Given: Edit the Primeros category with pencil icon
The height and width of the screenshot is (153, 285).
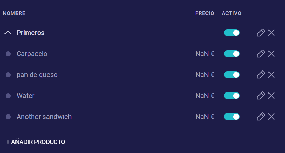Looking at the screenshot, I should click(261, 33).
